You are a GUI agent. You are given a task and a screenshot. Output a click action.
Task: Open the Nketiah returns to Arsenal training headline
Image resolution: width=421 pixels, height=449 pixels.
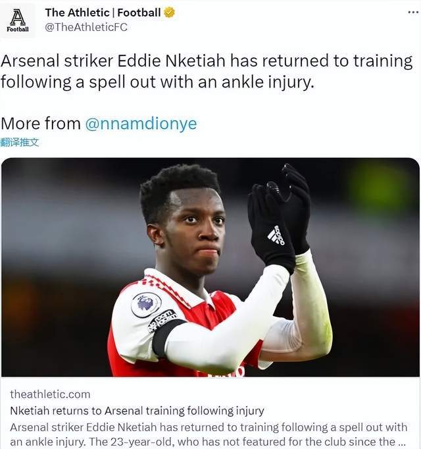[137, 411]
